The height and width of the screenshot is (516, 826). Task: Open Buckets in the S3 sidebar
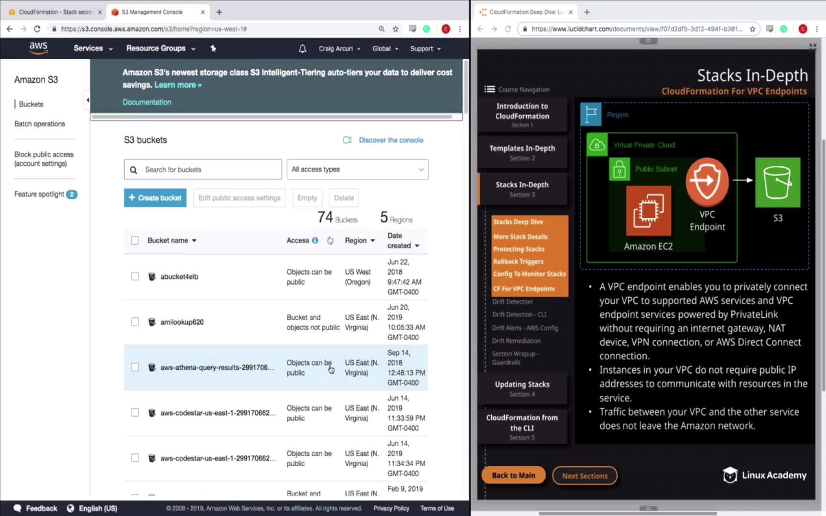coord(31,104)
